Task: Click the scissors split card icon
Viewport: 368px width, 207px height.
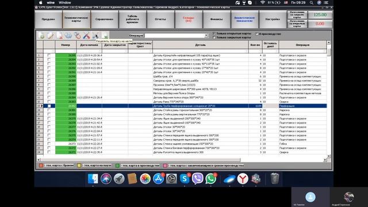Action: [x=95, y=36]
